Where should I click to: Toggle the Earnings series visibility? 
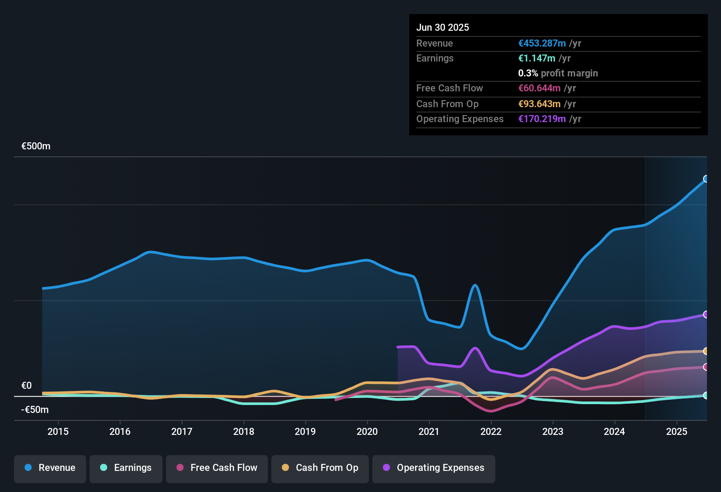(126, 468)
